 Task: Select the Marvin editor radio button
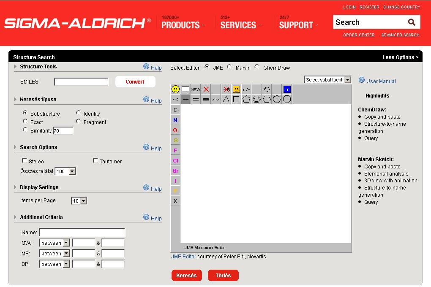click(x=229, y=67)
